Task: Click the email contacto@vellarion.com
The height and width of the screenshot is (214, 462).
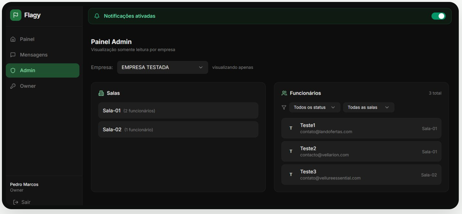Action: tap(324, 155)
